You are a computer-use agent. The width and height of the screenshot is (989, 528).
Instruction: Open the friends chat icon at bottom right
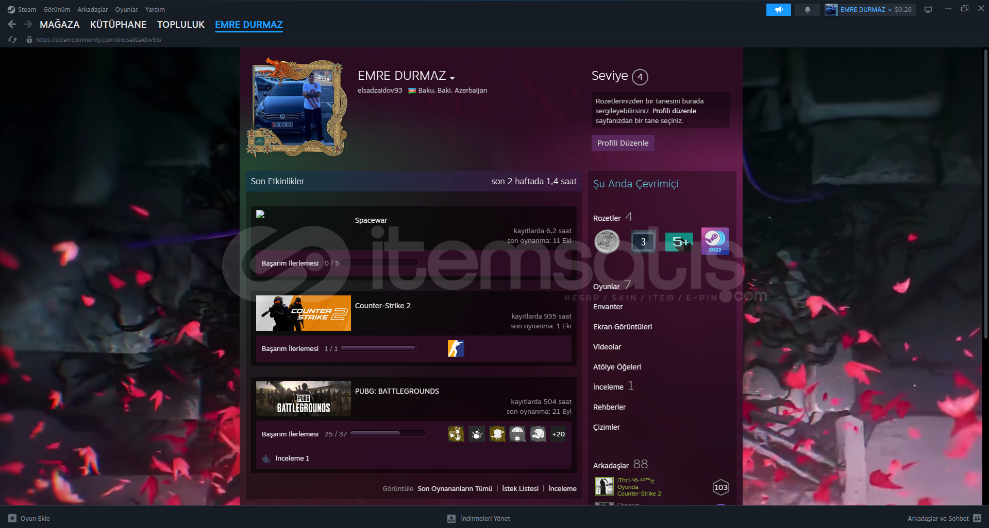(977, 518)
